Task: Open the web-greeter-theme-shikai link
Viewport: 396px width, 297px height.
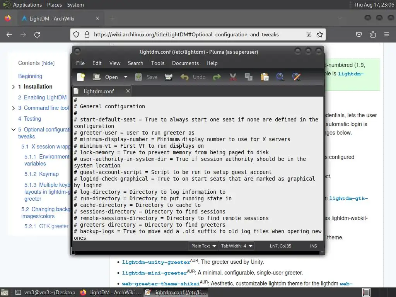Action: [161, 283]
